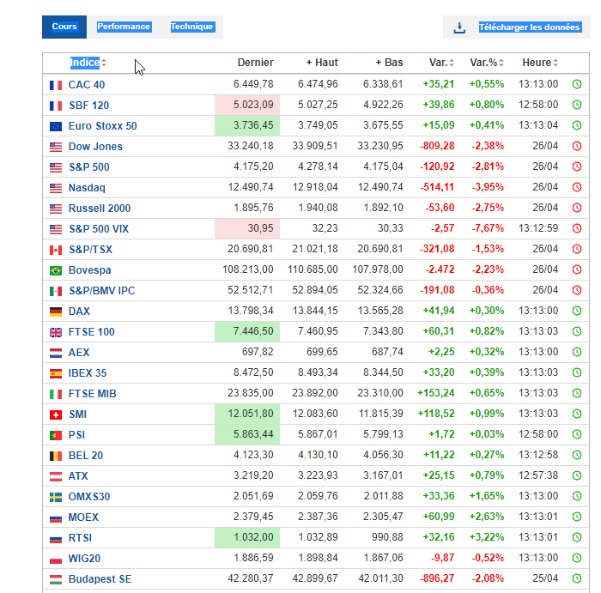The height and width of the screenshot is (593, 601).
Task: Click the highlighted value 12.051,80
Action: pyautogui.click(x=251, y=414)
